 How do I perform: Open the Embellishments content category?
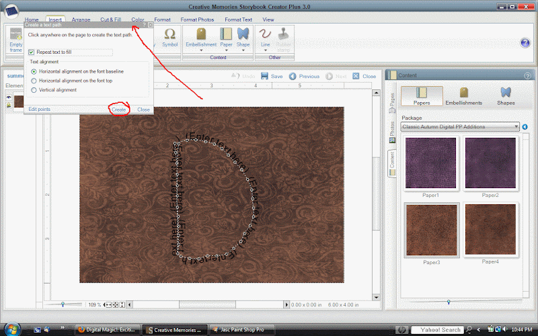pyautogui.click(x=463, y=96)
